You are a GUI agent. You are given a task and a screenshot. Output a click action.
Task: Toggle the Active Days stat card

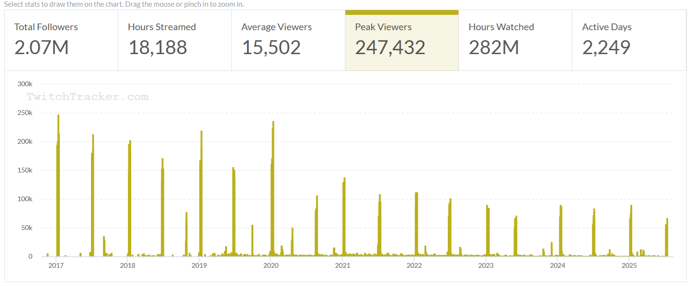pyautogui.click(x=629, y=40)
